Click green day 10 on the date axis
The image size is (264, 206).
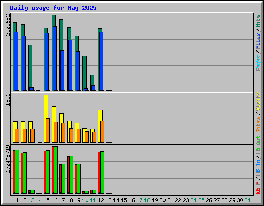click(x=85, y=200)
